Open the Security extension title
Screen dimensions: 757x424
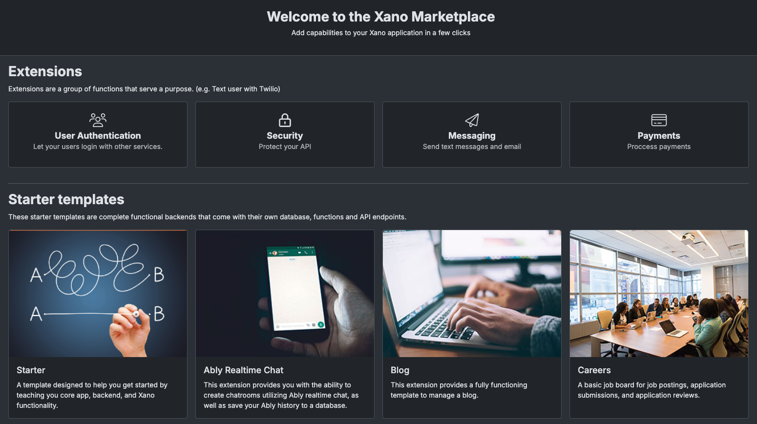pos(285,136)
